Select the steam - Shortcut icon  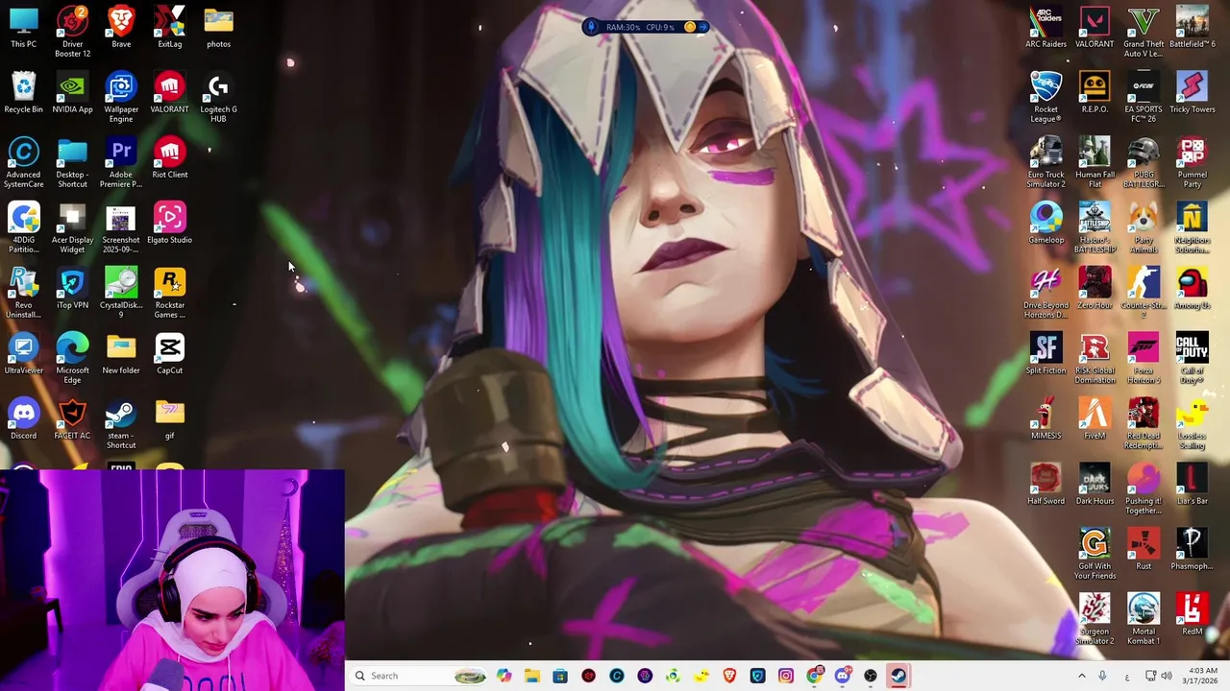pos(121,422)
